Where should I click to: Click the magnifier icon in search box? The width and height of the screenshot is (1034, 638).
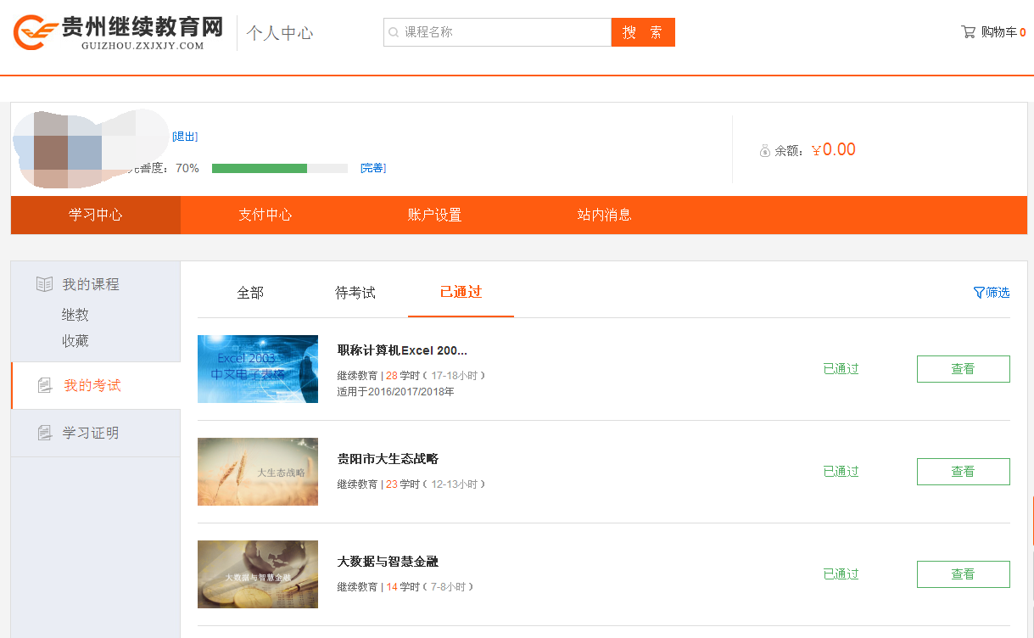pyautogui.click(x=394, y=32)
